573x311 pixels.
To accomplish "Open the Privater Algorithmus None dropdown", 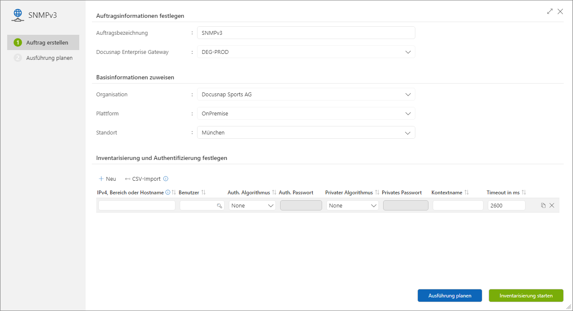I will click(353, 206).
